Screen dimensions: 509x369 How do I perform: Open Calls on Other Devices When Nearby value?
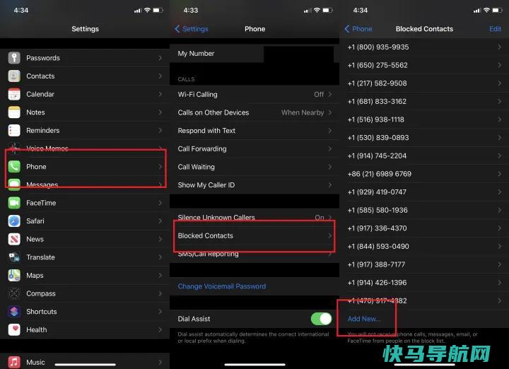tap(303, 112)
